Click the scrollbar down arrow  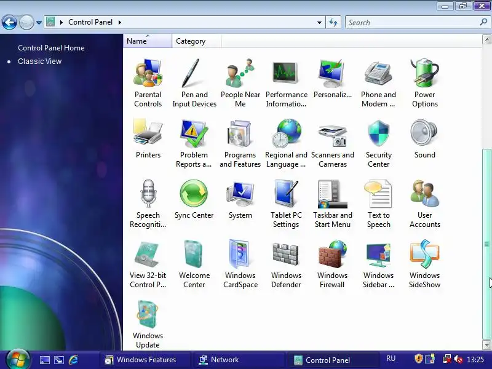point(486,345)
